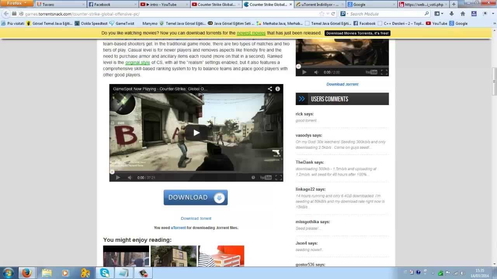Bookmark this page with the star icon
Screen dimensions: 497x279
tap(322, 14)
